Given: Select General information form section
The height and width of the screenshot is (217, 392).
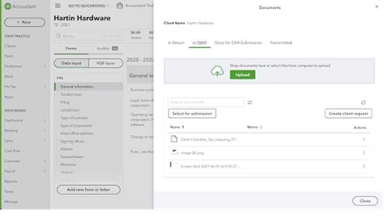Looking at the screenshot, I should [88, 87].
